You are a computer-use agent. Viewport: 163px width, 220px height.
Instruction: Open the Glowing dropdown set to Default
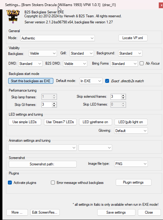[x=131, y=130]
